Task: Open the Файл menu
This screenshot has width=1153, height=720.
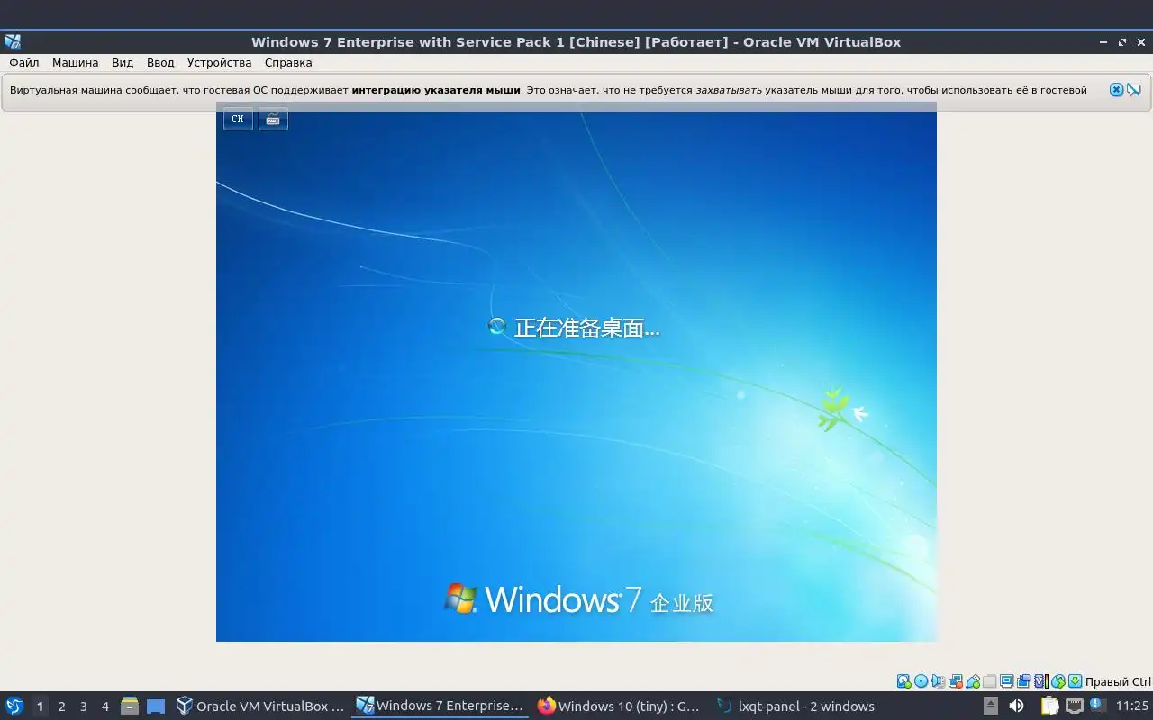Action: click(24, 63)
